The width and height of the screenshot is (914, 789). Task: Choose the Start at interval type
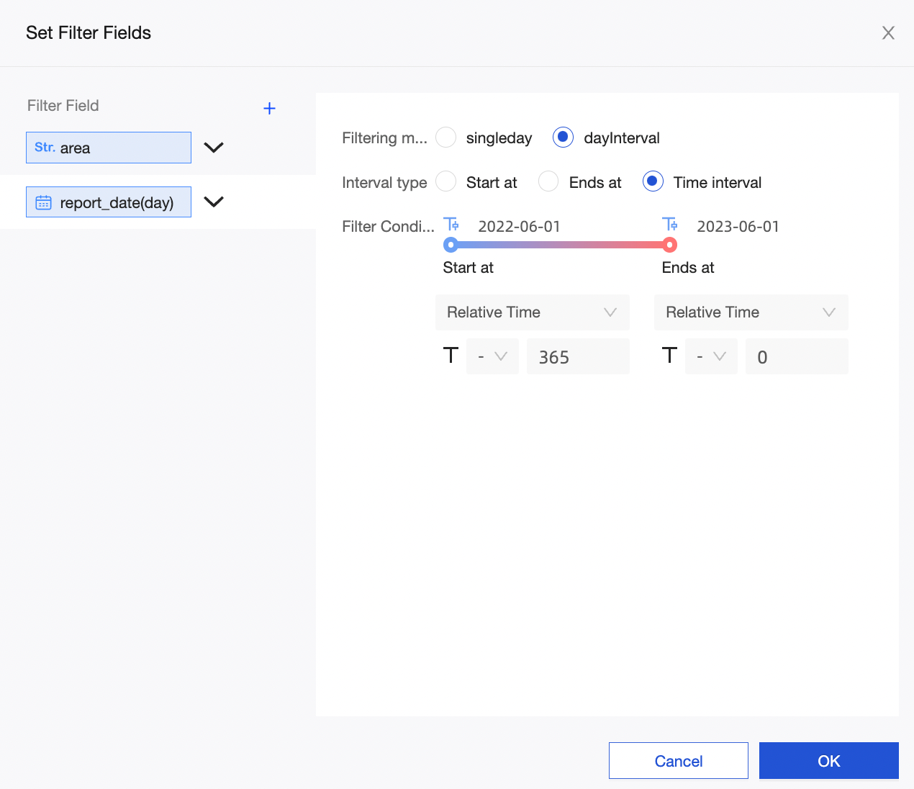[x=446, y=182]
